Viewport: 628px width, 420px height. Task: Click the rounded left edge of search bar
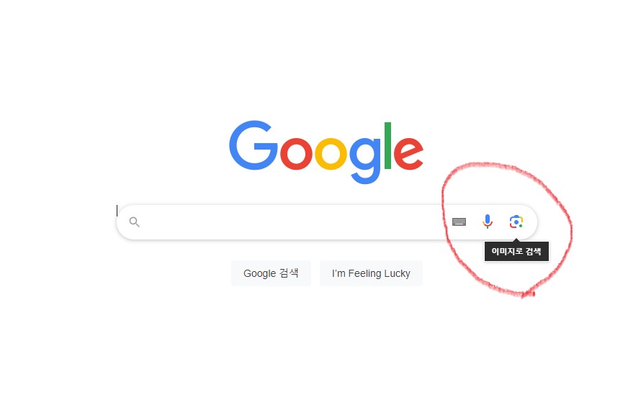pyautogui.click(x=121, y=222)
